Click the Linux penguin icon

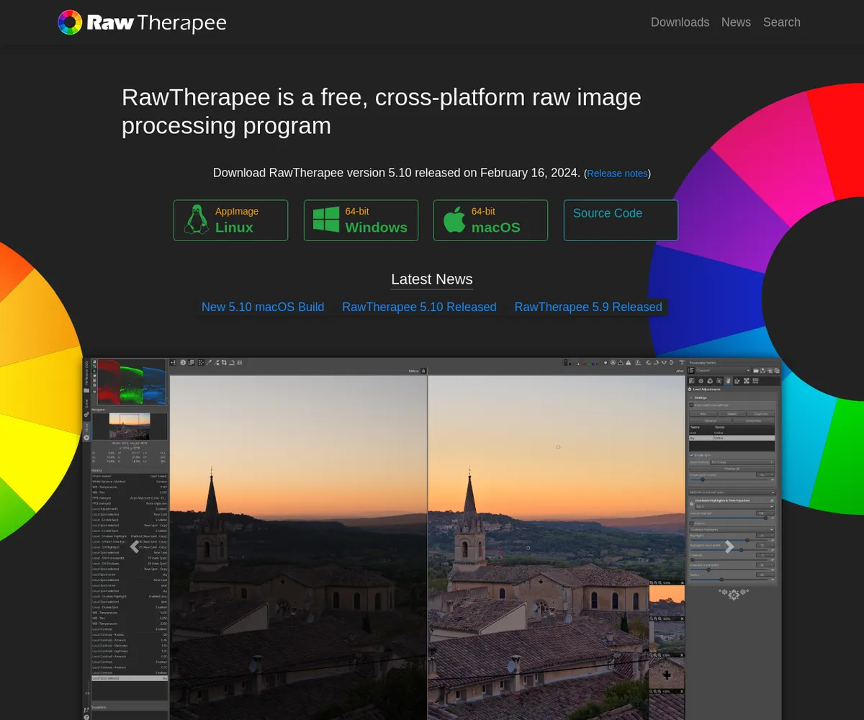(196, 220)
